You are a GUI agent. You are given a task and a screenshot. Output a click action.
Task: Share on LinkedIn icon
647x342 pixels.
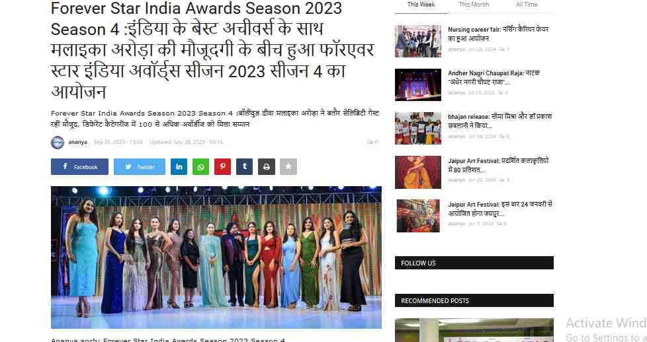coord(179,167)
